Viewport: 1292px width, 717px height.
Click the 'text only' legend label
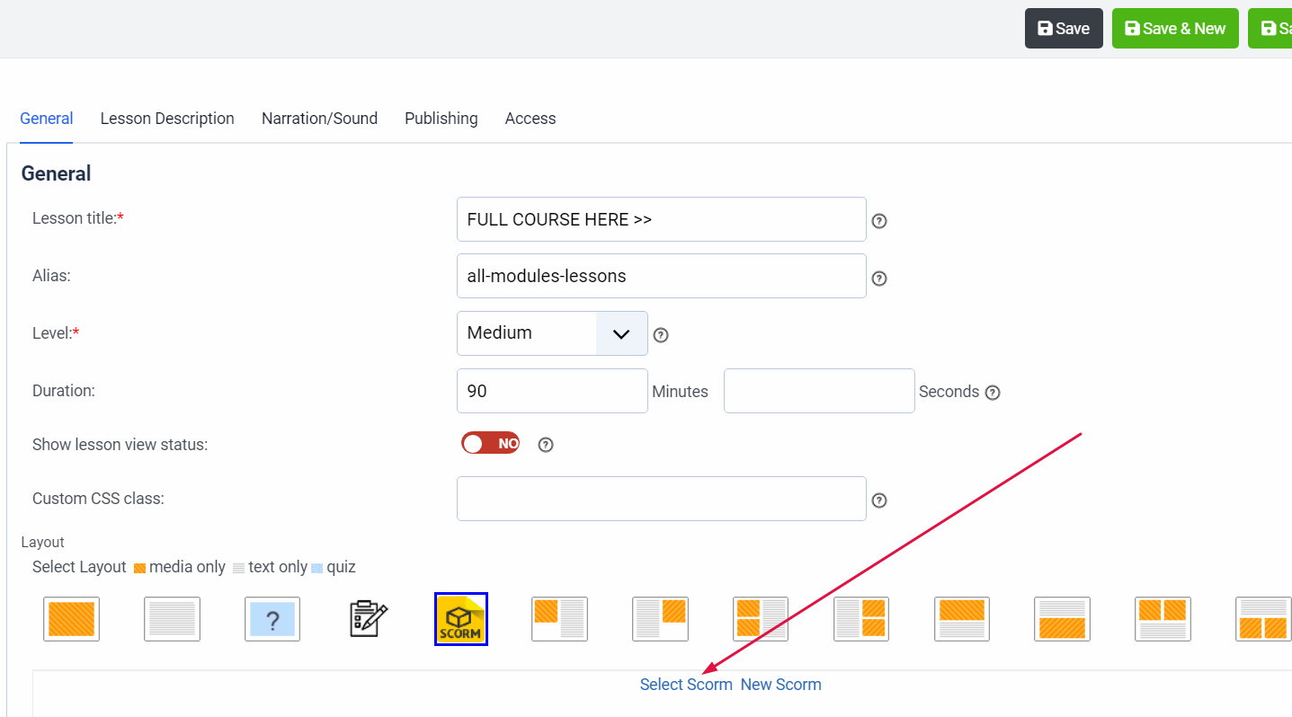278,567
